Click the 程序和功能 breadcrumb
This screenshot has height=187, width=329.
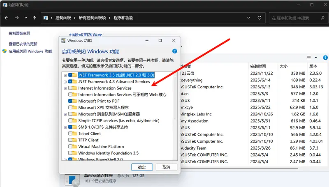[x=123, y=18]
